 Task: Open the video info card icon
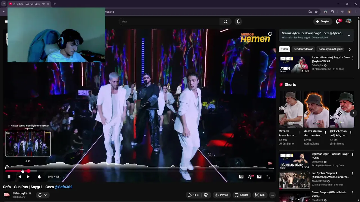270,34
